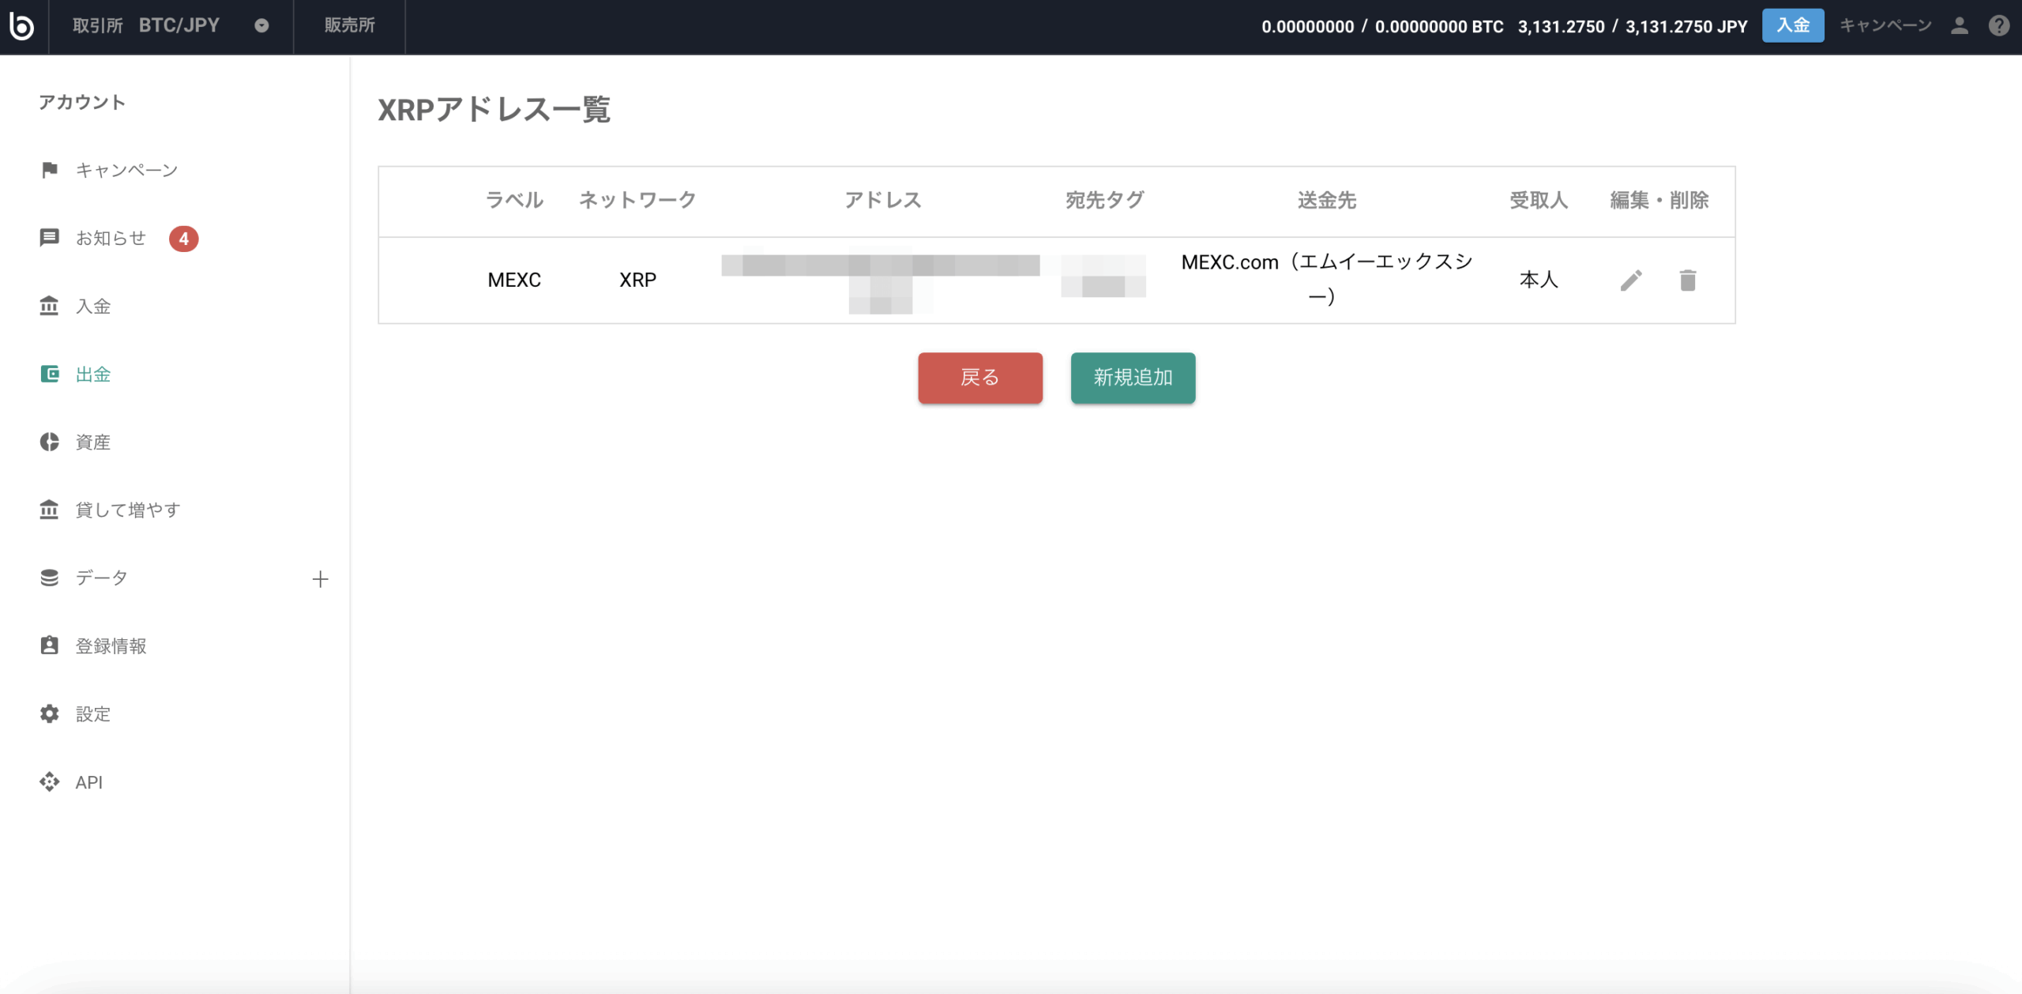
Task: Open 登録情報 in the sidebar
Action: (x=111, y=646)
